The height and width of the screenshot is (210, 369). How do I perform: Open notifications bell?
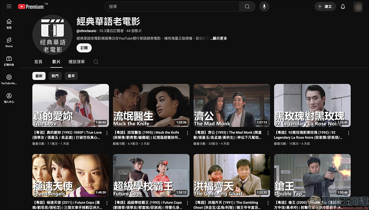(x=343, y=7)
